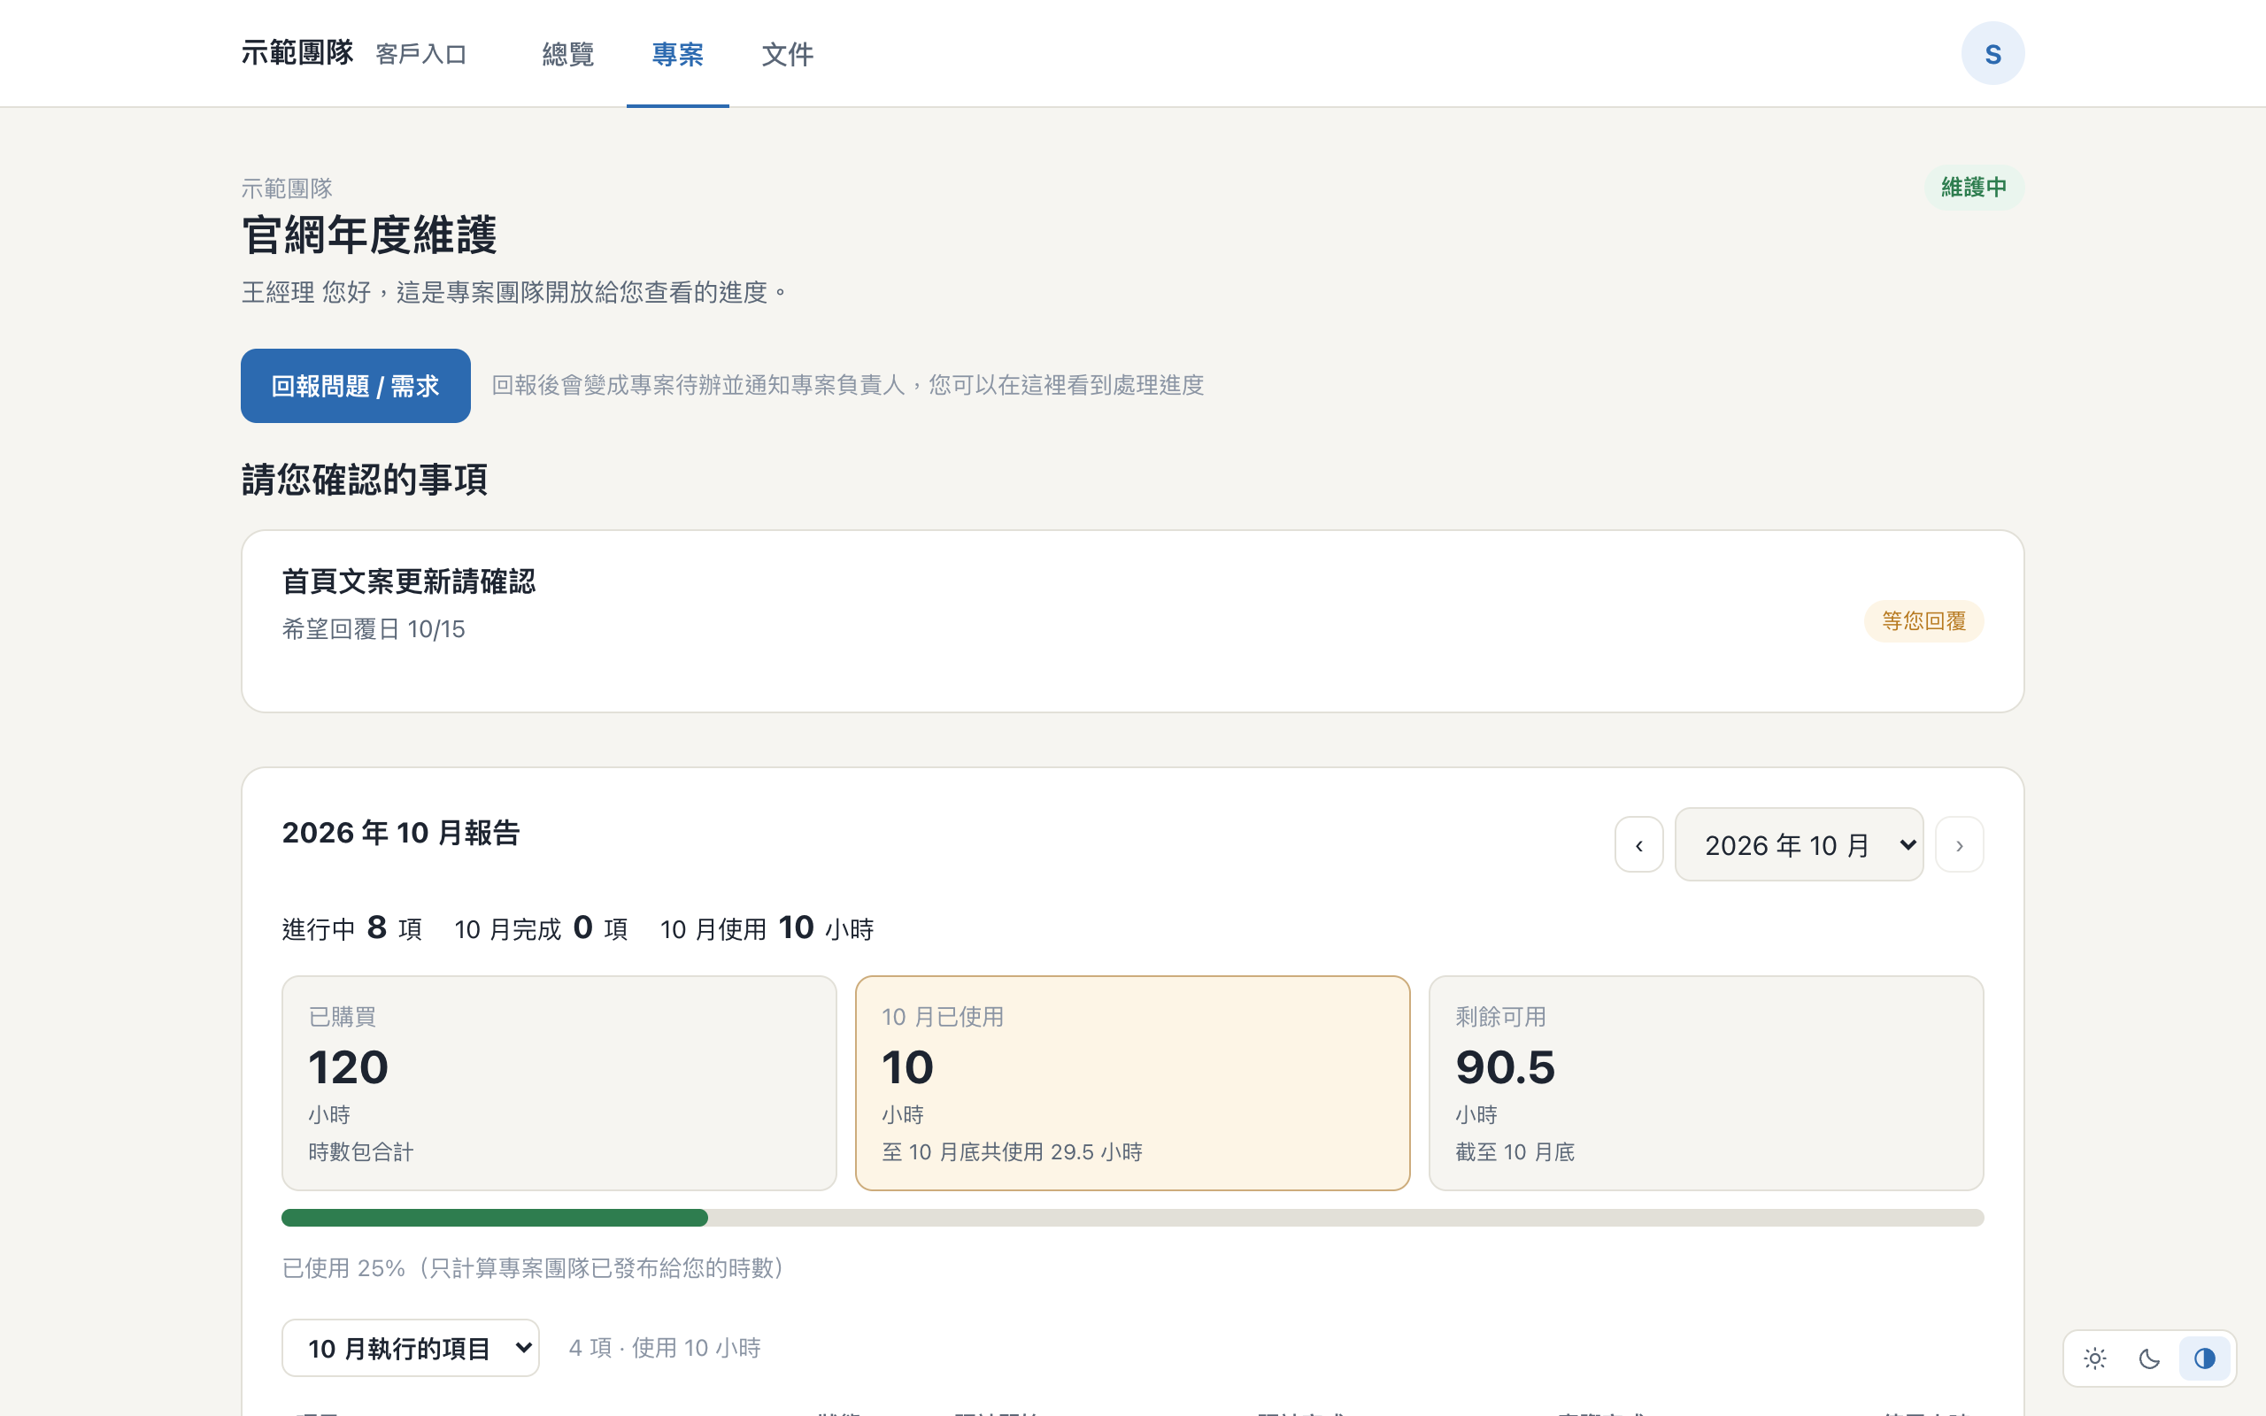
Task: Open the 2026 年 10 月 month dropdown
Action: [1799, 844]
